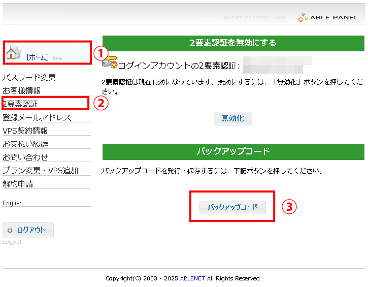
Task: Open パスワード変更 menu item
Action: [29, 77]
